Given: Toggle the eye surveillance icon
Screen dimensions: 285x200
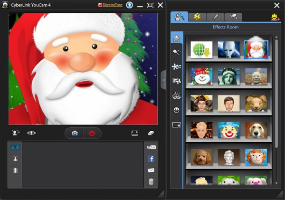Looking at the screenshot, I should (31, 133).
